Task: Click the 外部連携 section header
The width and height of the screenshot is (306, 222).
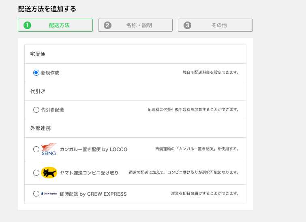Action: pyautogui.click(x=40, y=128)
